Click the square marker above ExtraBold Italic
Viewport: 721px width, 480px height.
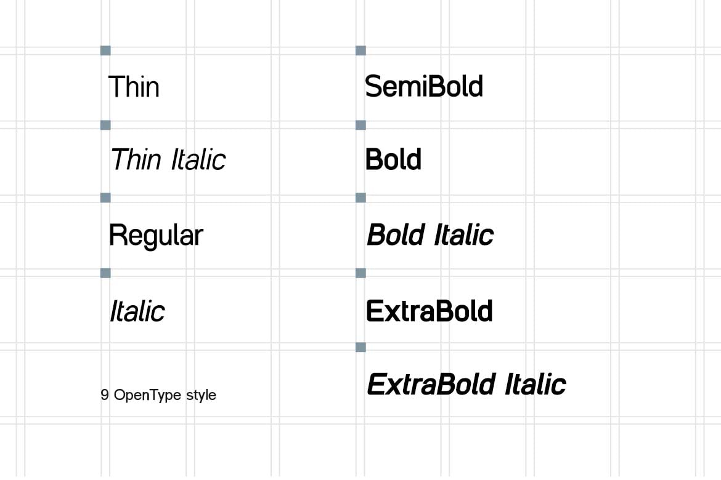361,347
